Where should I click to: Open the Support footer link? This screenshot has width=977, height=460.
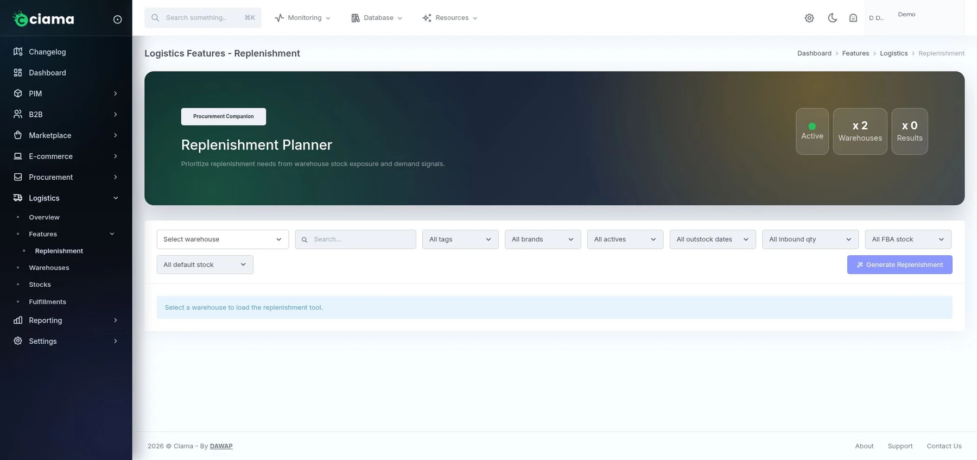coord(900,446)
